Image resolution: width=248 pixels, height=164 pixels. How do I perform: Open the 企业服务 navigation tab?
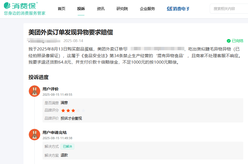point(147,9)
